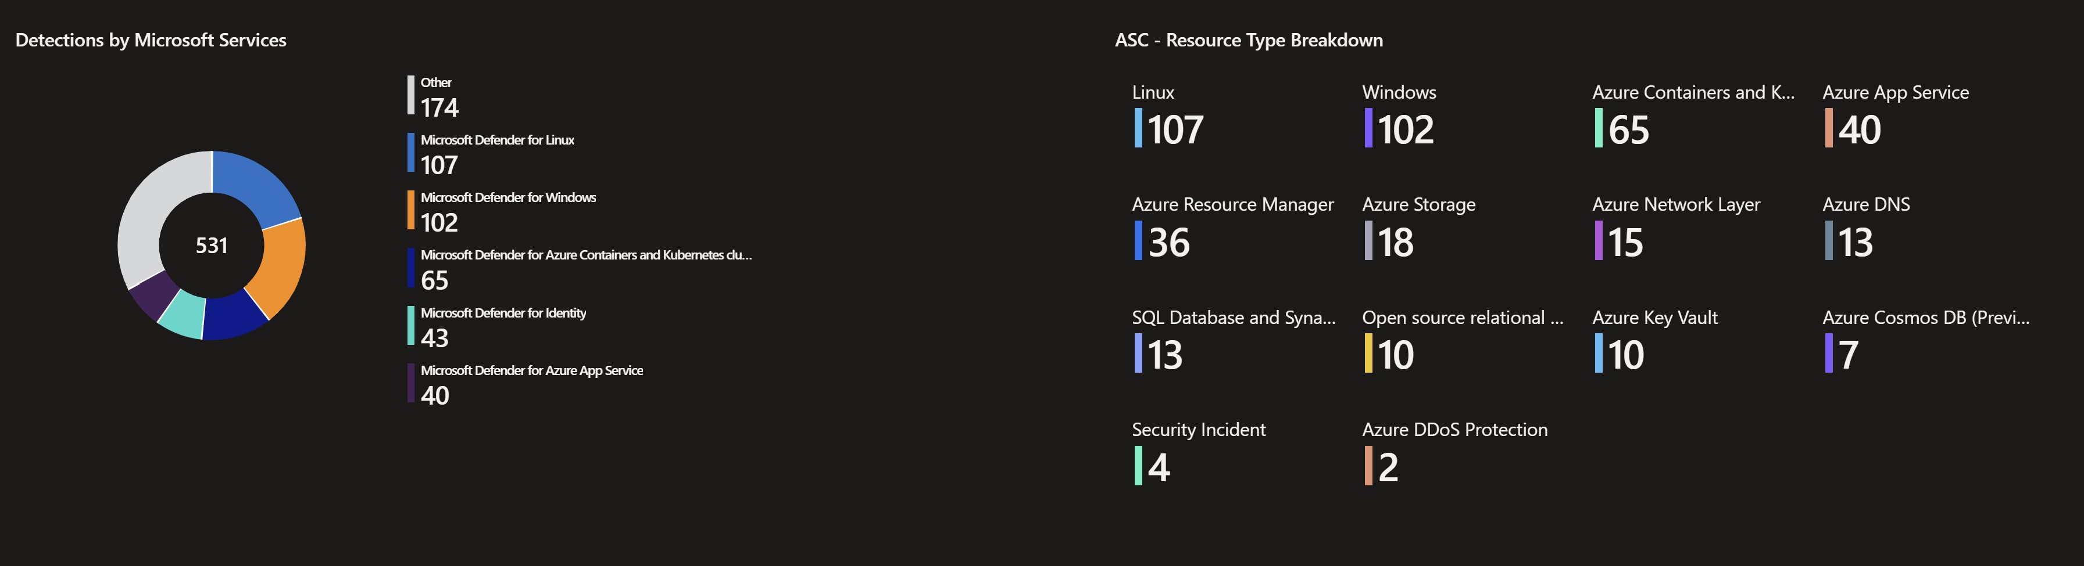Select the SQL Database and Syna... tile

[1234, 341]
